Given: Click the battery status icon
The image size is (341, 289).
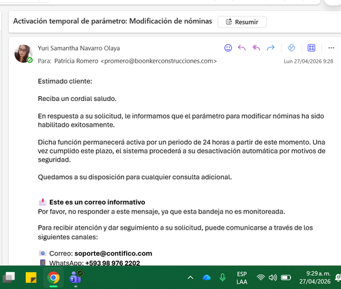Looking at the screenshot, I should (x=286, y=277).
